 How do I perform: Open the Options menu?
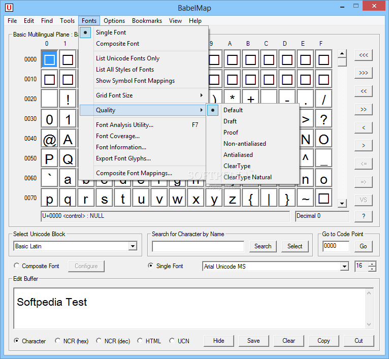(114, 21)
